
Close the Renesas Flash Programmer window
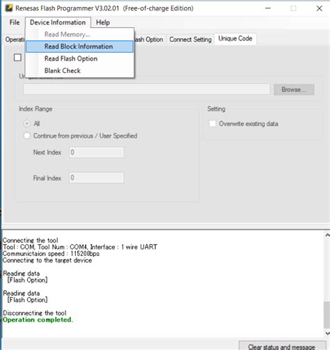320,8
